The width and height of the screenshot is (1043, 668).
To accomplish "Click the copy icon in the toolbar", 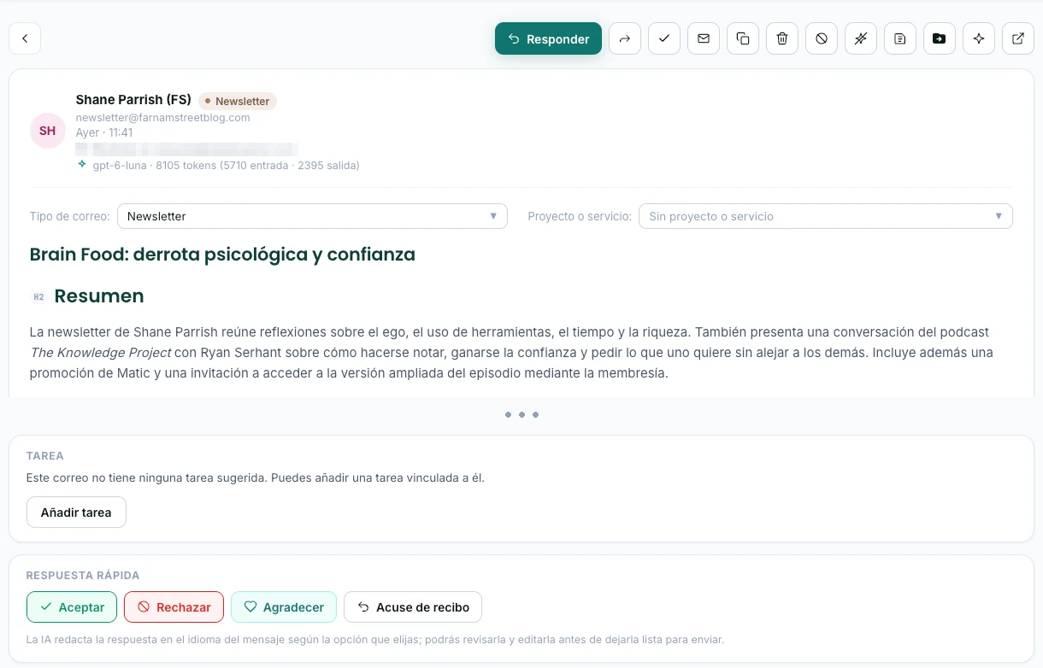I will 743,38.
